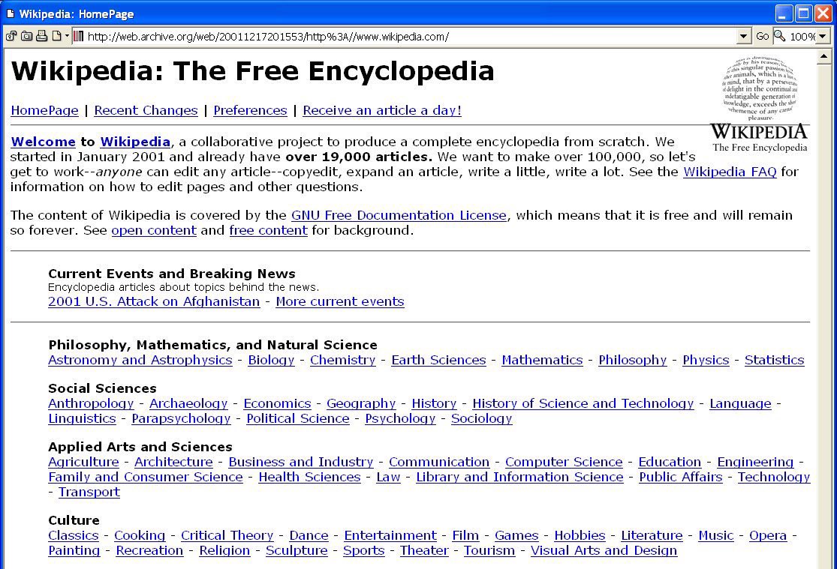Click the URL text in the address field
This screenshot has width=837, height=569.
268,37
